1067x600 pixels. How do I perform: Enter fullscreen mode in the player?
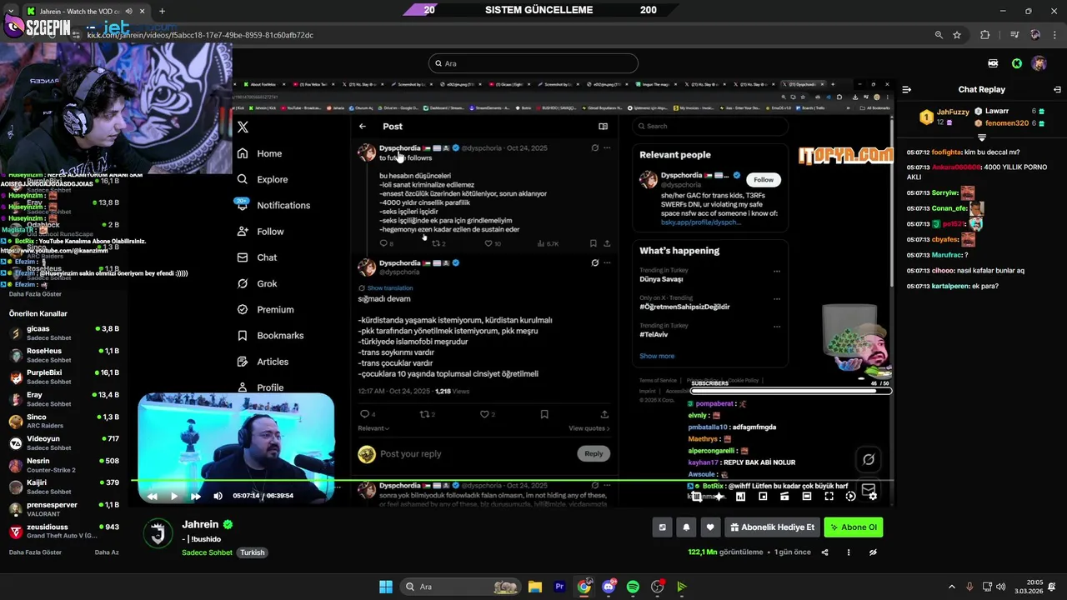[x=829, y=496]
